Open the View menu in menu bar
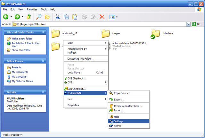Screen dimensions: 205x138 pyautogui.click(x=20, y=9)
